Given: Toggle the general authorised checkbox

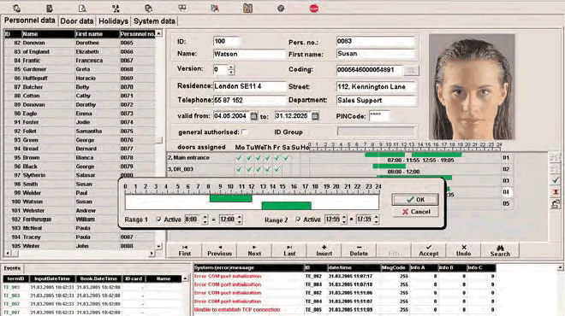Looking at the screenshot, I should point(245,132).
